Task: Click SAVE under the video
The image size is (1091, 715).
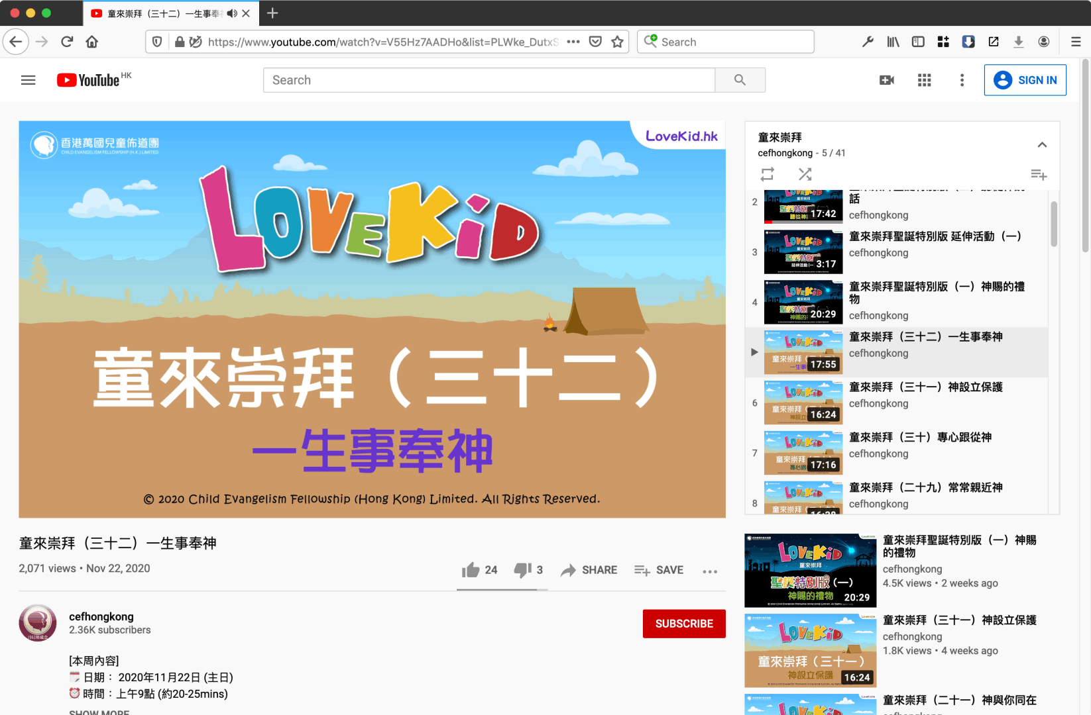Action: (658, 570)
